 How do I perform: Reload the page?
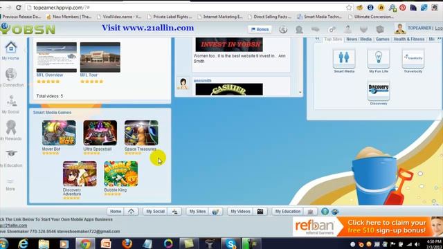click(19, 8)
